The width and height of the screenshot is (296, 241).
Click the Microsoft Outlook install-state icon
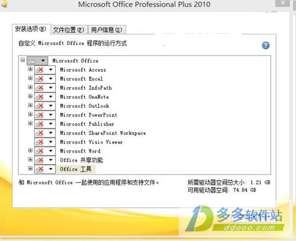40,106
